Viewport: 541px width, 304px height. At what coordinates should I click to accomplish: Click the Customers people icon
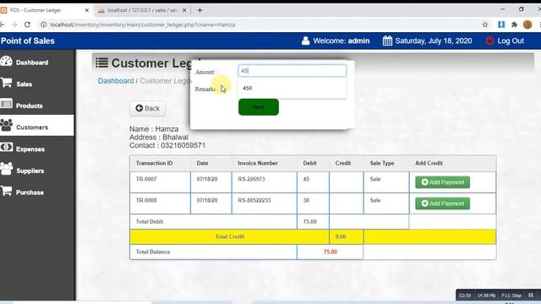pyautogui.click(x=6, y=126)
